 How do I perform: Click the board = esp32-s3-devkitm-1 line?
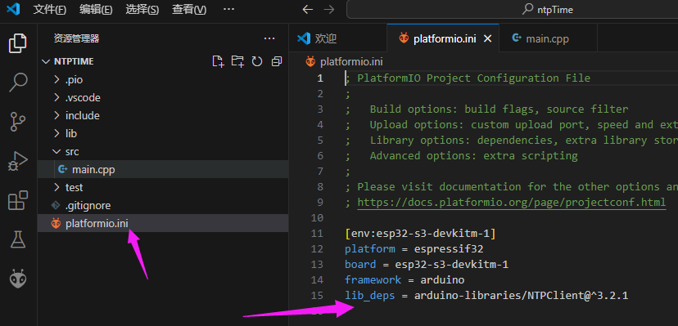427,265
